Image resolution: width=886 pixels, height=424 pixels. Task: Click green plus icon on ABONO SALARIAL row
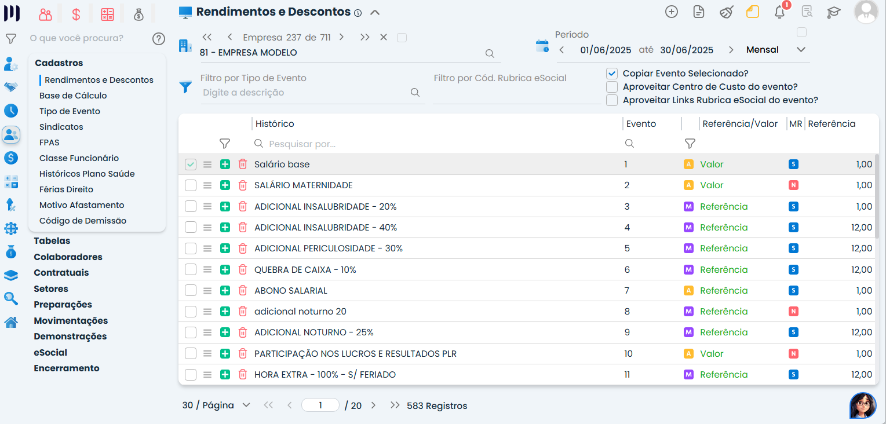(225, 291)
